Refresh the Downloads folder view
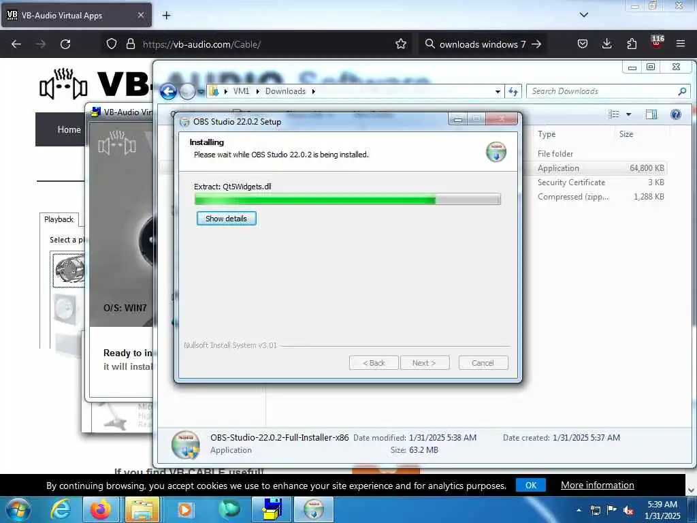The image size is (697, 523). point(513,91)
